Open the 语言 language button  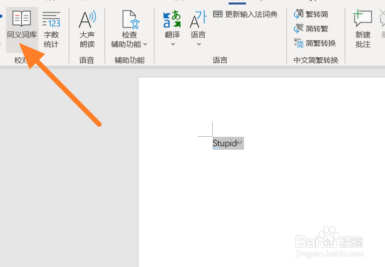click(198, 24)
